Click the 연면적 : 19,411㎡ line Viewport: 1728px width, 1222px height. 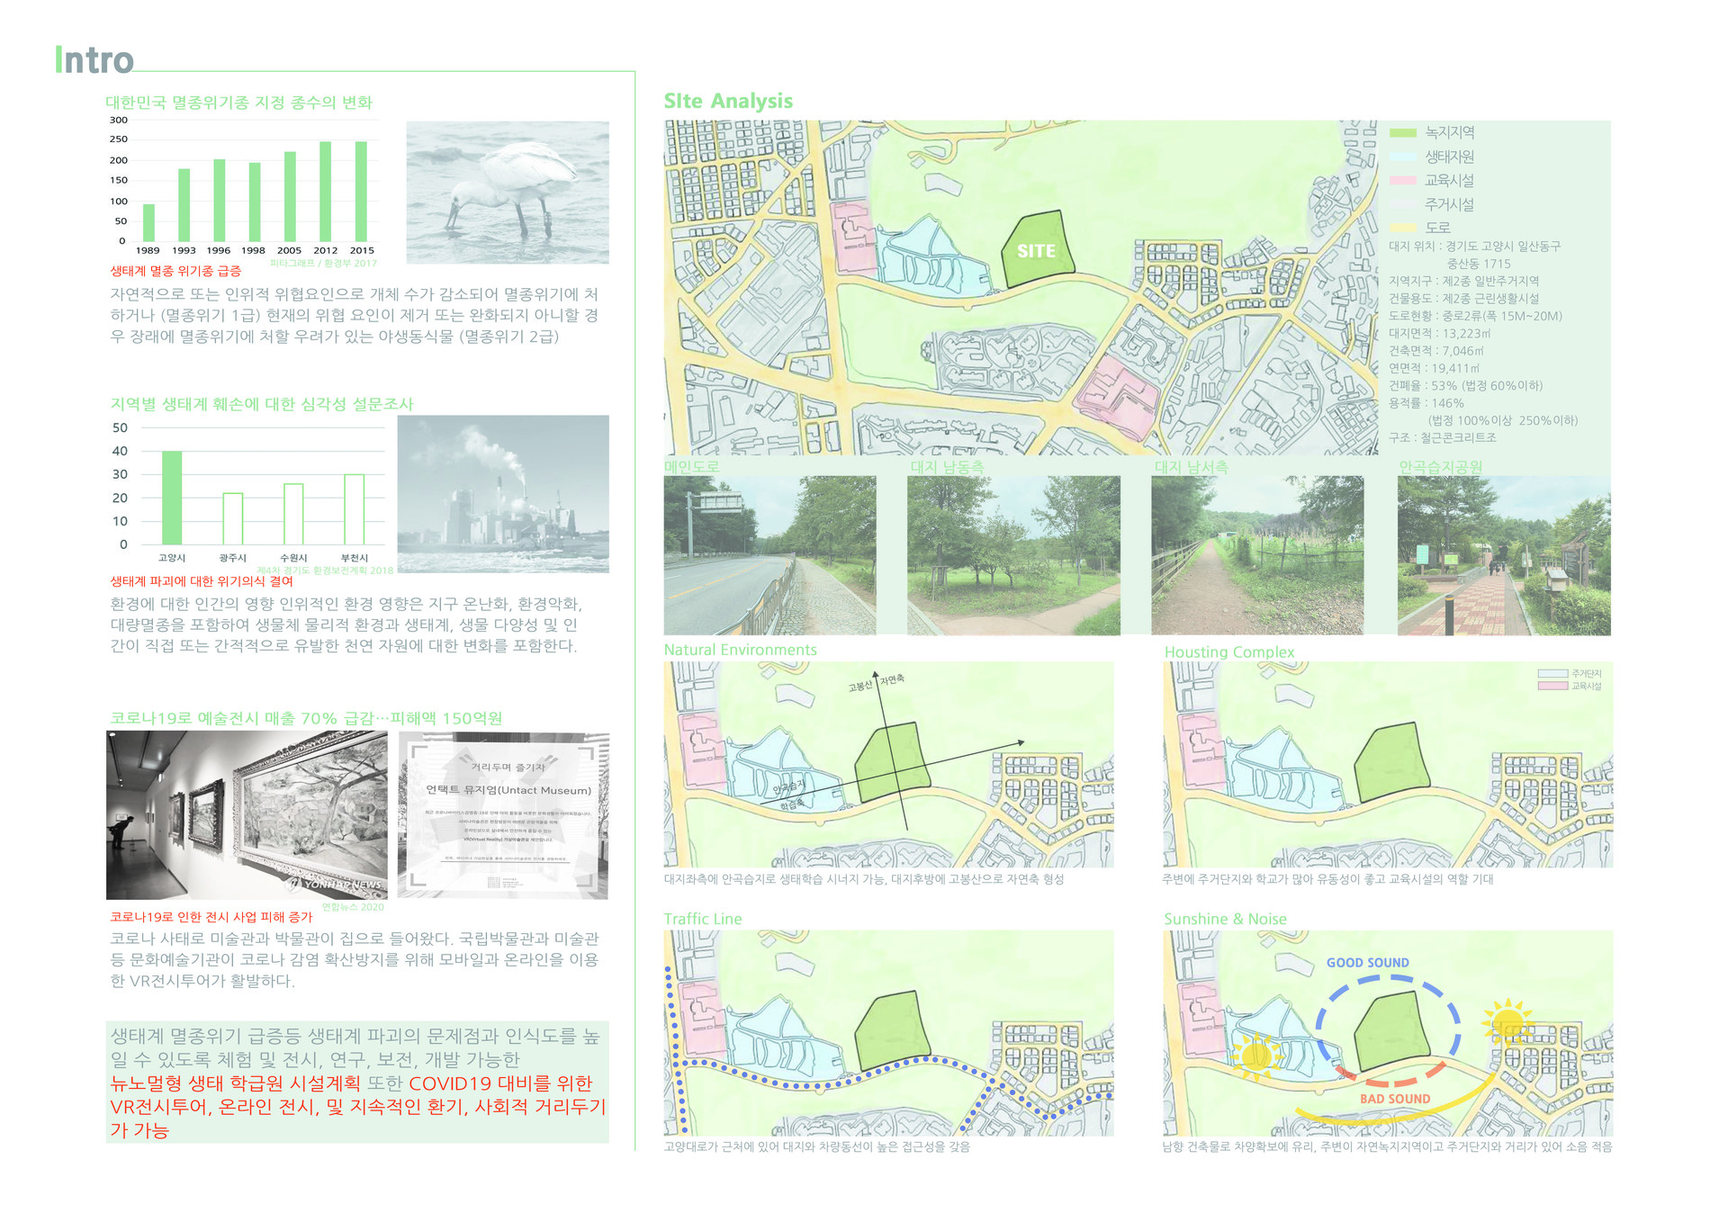pos(1434,368)
